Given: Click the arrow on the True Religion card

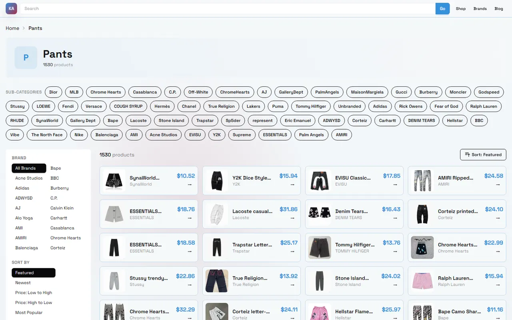Looking at the screenshot, I should click(292, 285).
